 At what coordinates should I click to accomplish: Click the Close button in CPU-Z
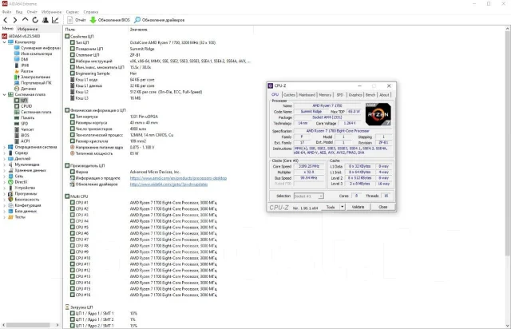coord(383,207)
